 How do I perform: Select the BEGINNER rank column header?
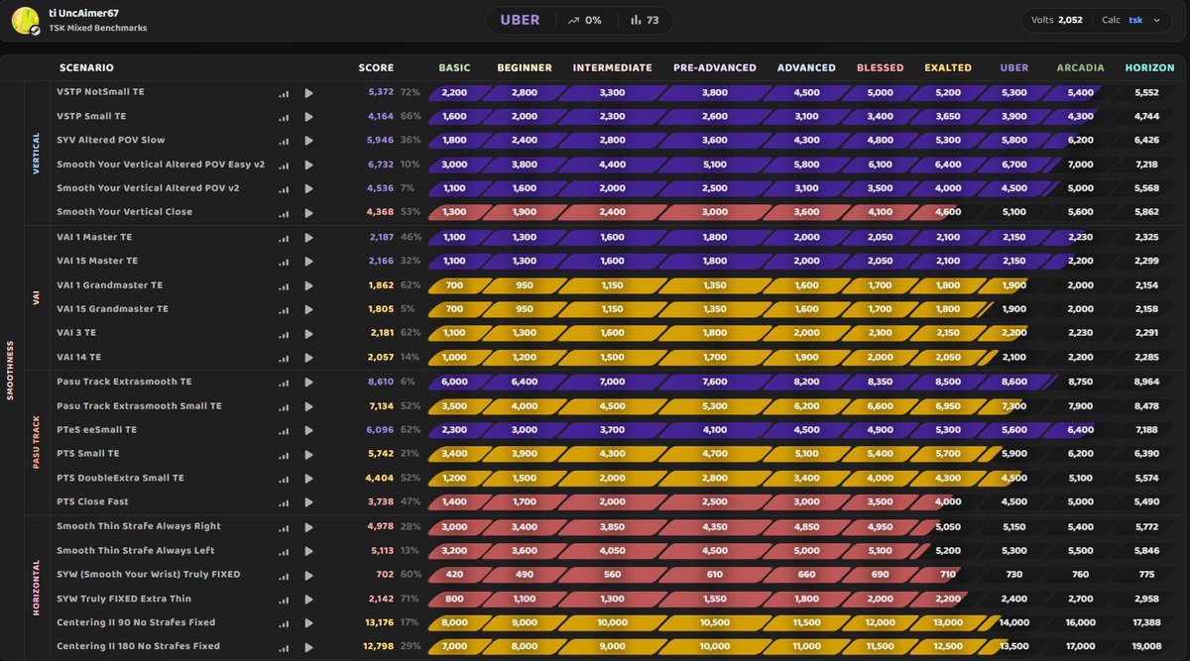[525, 68]
